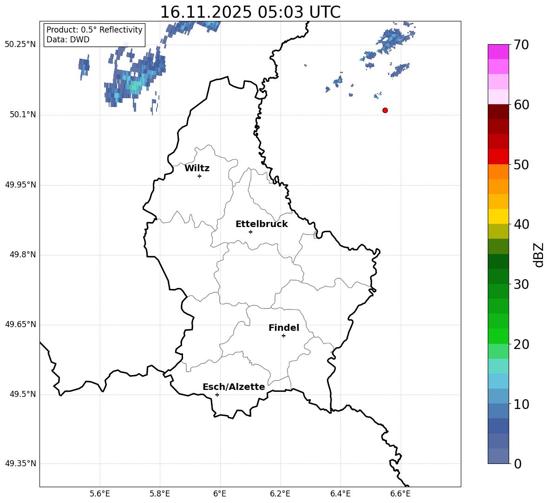Click the 0 colorbar tick label
The image size is (550, 503).
click(x=518, y=463)
